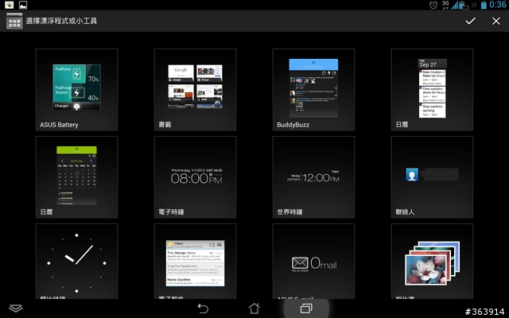The height and width of the screenshot is (318, 509).
Task: Pick the ASUS E-mail 0 mail widget
Action: 313,262
